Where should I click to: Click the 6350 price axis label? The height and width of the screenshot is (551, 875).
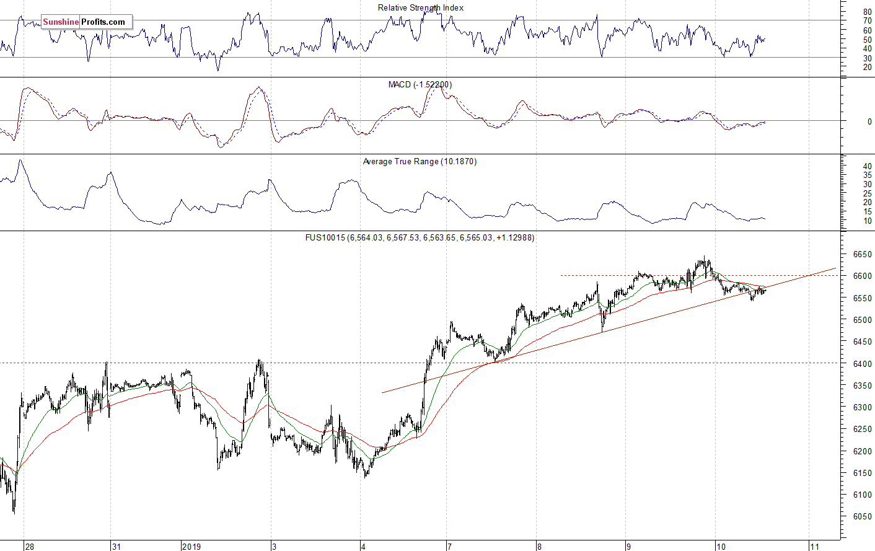(862, 386)
